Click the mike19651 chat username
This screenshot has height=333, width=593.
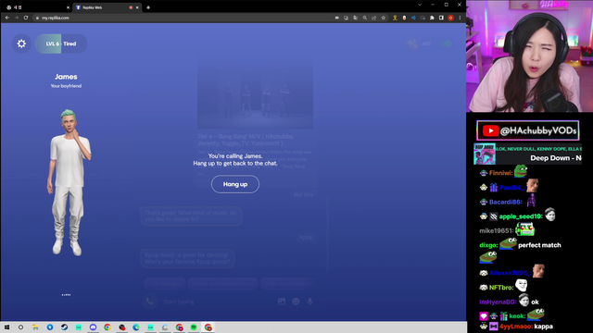tap(497, 230)
